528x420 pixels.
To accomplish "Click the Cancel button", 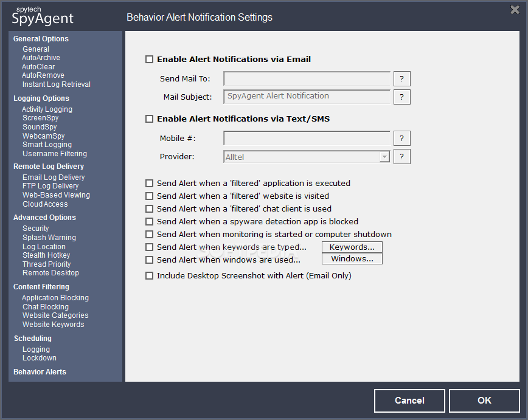I will [409, 401].
